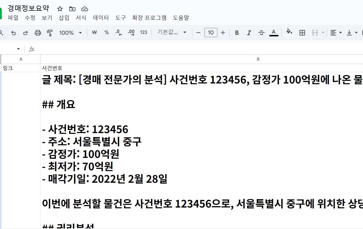363x229 pixels.
Task: Click the '- 주소: 서울특별시 중구' line
Action: click(92, 142)
